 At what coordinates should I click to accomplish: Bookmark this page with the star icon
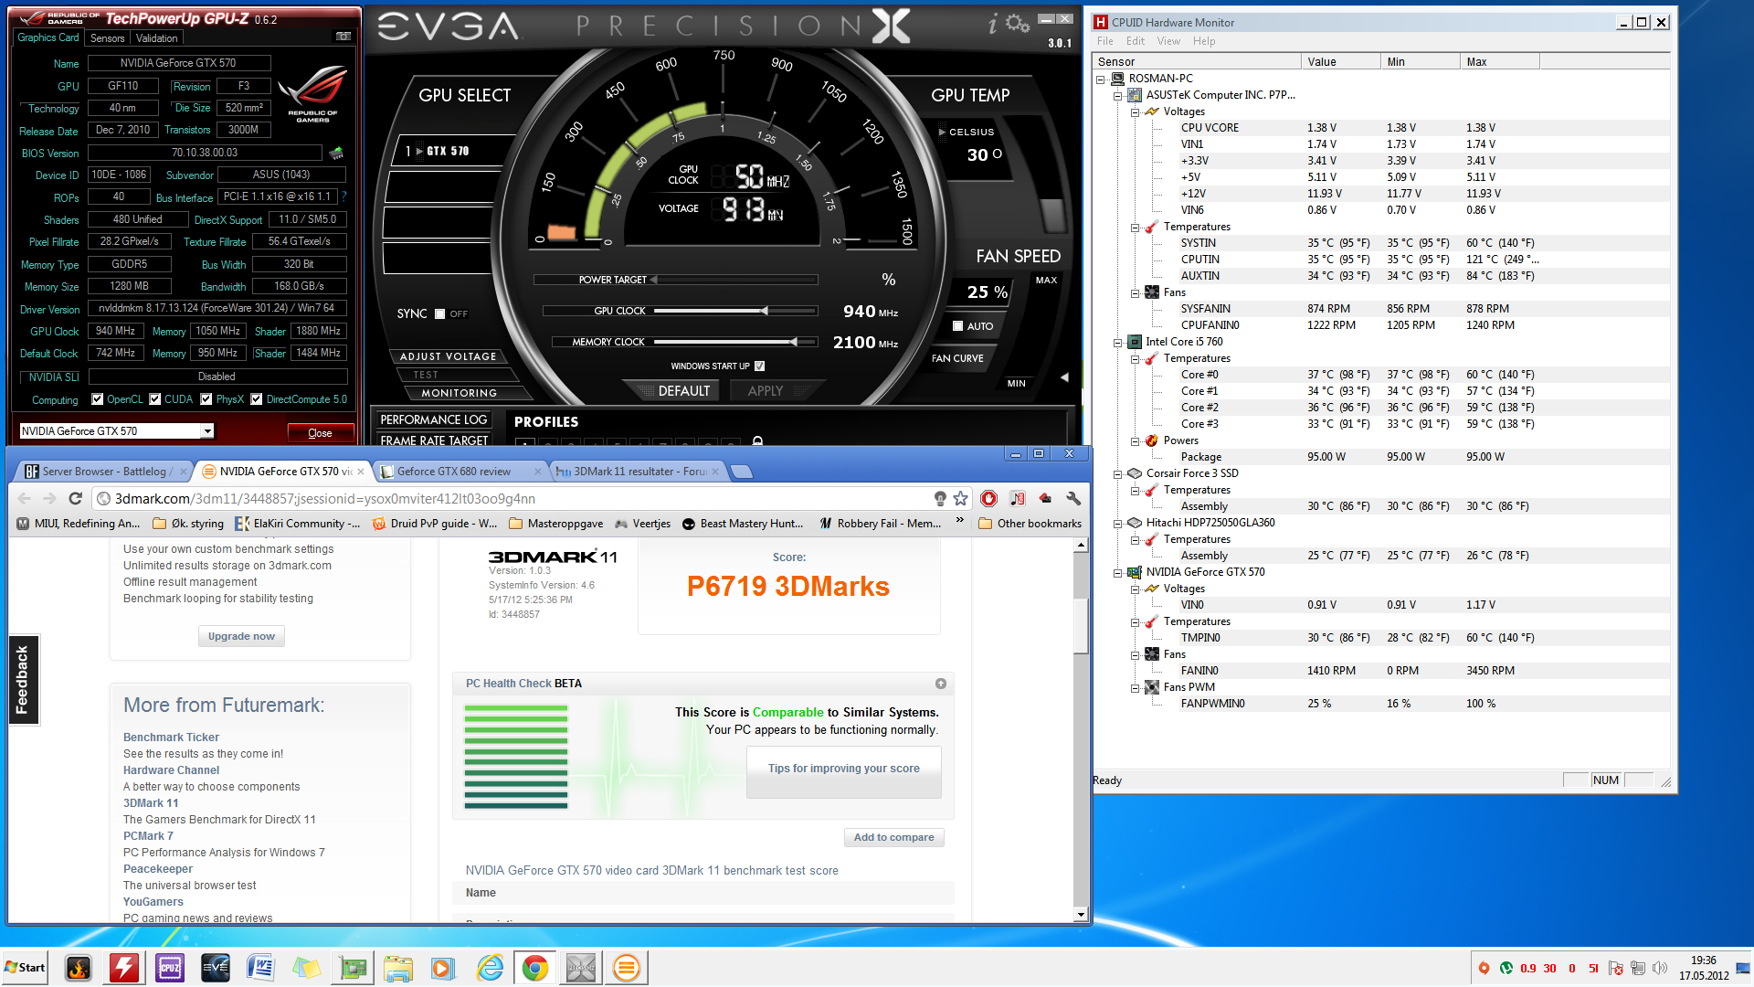point(960,498)
